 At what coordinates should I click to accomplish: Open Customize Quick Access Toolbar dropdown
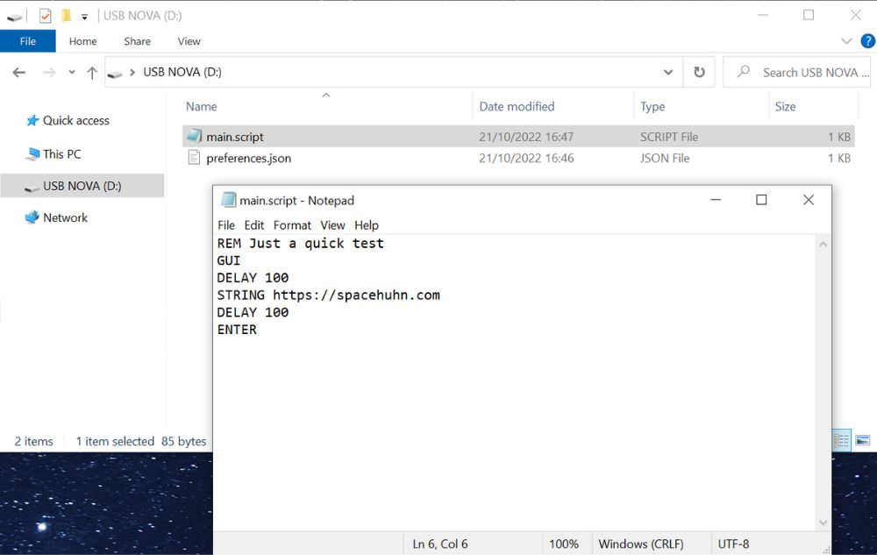pyautogui.click(x=84, y=17)
